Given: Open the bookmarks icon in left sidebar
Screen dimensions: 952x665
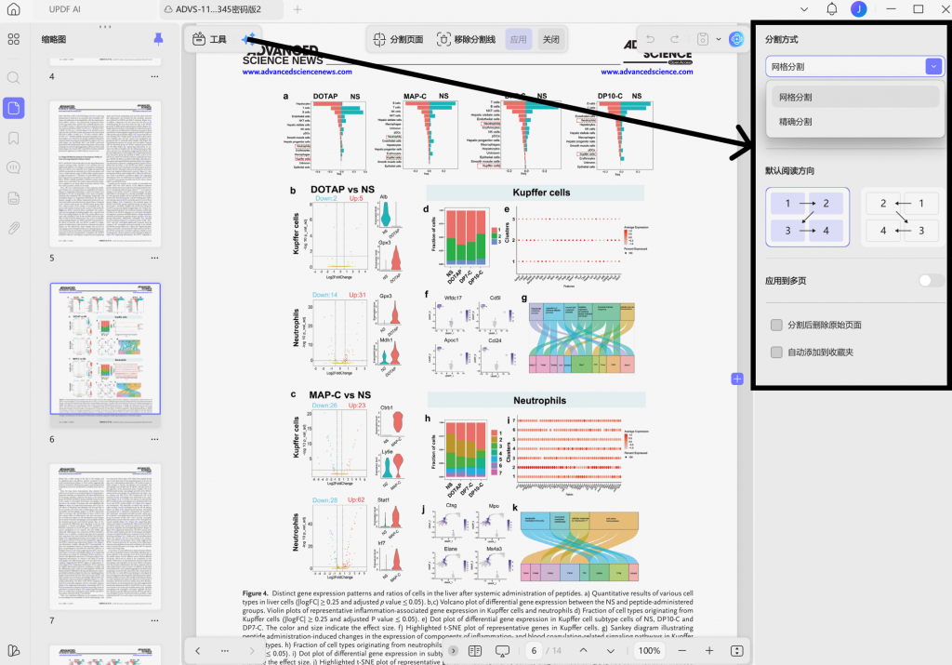Looking at the screenshot, I should pos(13,139).
